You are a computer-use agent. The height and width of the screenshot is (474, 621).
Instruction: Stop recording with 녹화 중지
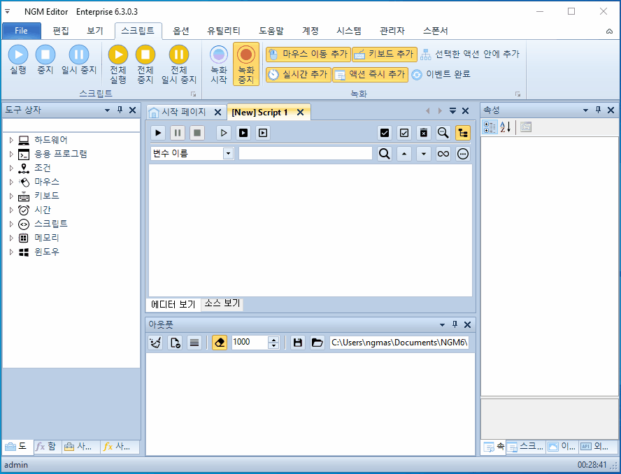tap(246, 64)
